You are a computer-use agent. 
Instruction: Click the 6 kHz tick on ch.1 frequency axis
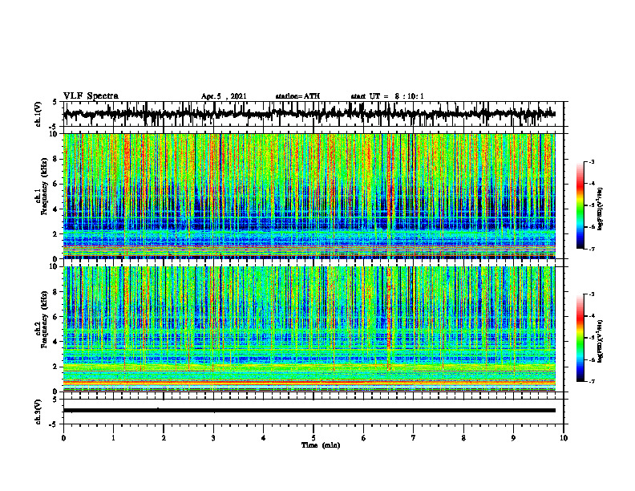(x=56, y=185)
